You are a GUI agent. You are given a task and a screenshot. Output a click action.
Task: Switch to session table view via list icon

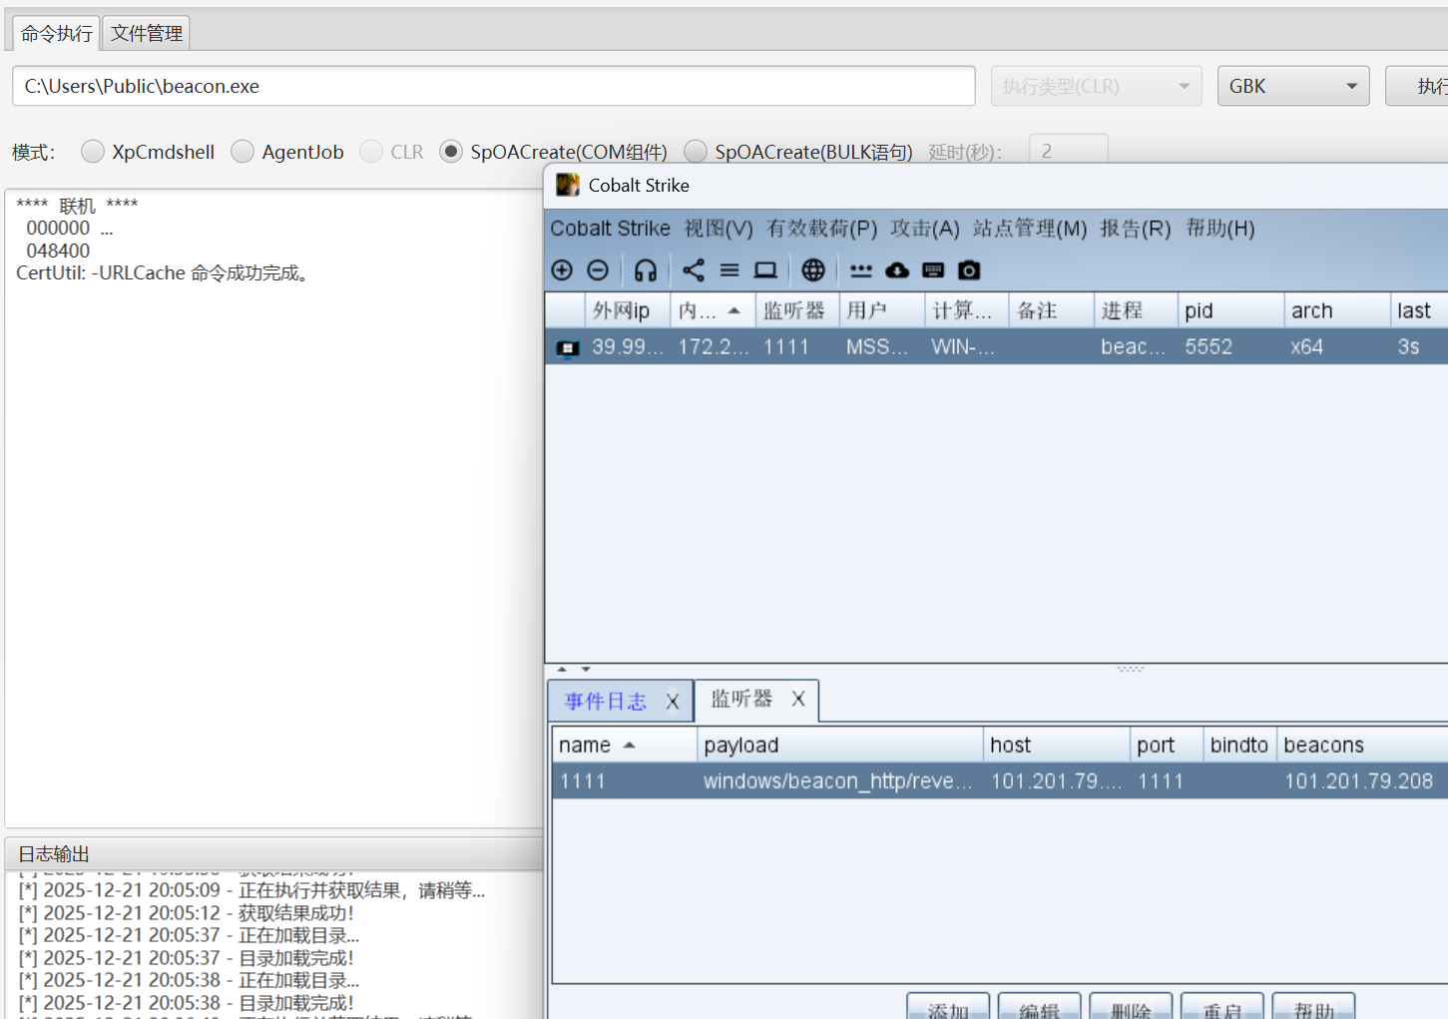click(729, 270)
